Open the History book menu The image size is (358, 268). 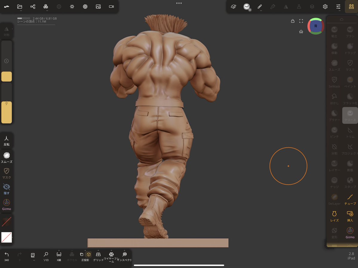click(33, 256)
